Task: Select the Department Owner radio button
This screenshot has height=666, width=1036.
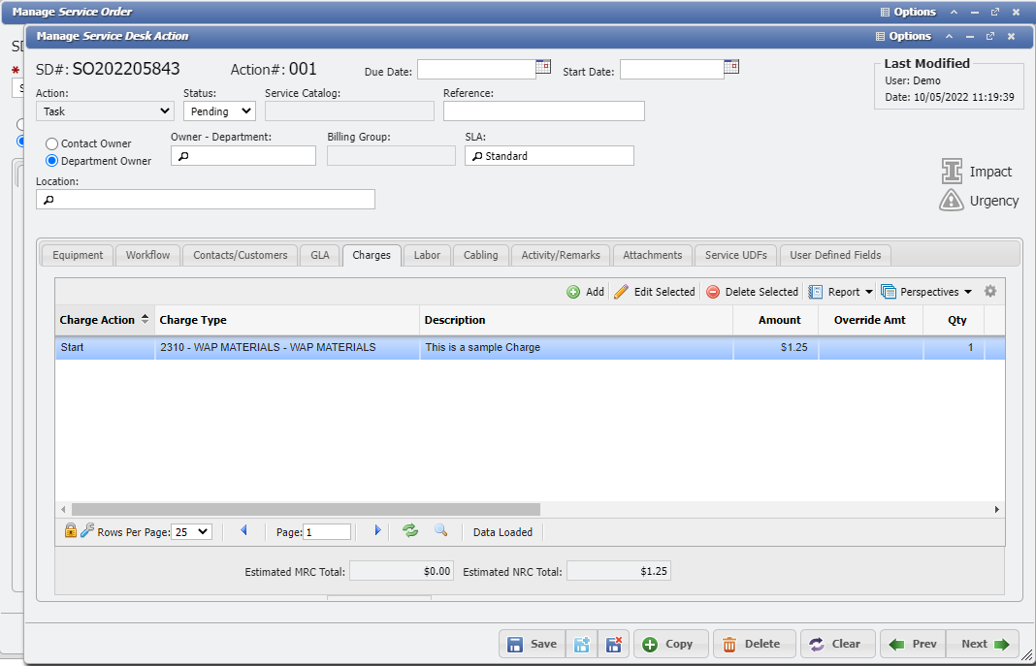Action: [51, 161]
